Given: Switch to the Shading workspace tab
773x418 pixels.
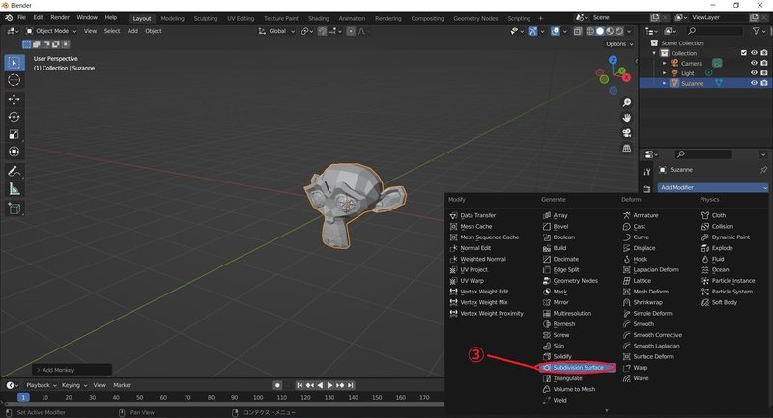Looking at the screenshot, I should [x=319, y=18].
